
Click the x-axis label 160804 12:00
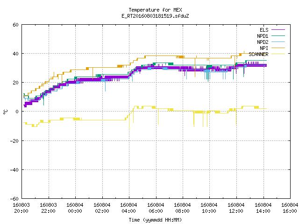click(x=236, y=208)
